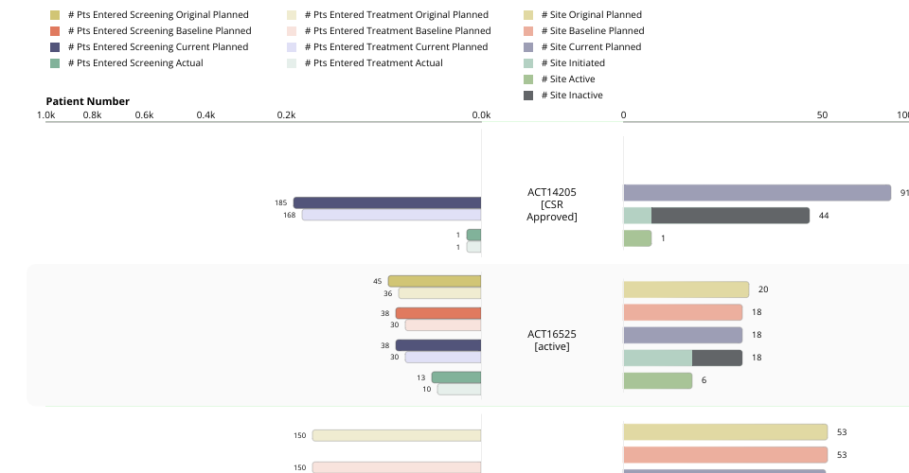Select the ACT14205 [CSR Approved] study label

coord(552,204)
